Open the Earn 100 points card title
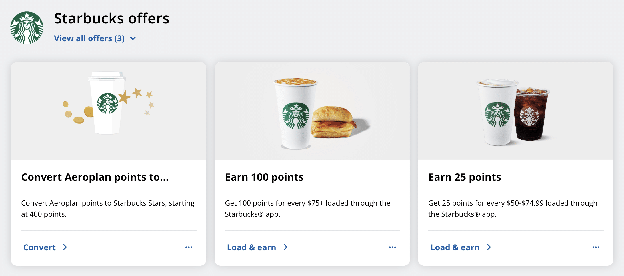 pyautogui.click(x=264, y=177)
